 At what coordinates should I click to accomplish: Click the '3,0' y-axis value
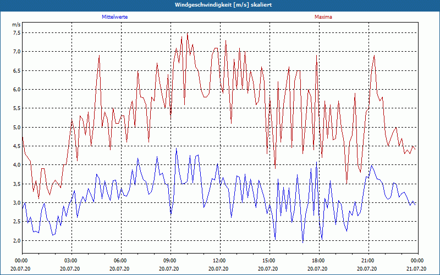pyautogui.click(x=16, y=203)
